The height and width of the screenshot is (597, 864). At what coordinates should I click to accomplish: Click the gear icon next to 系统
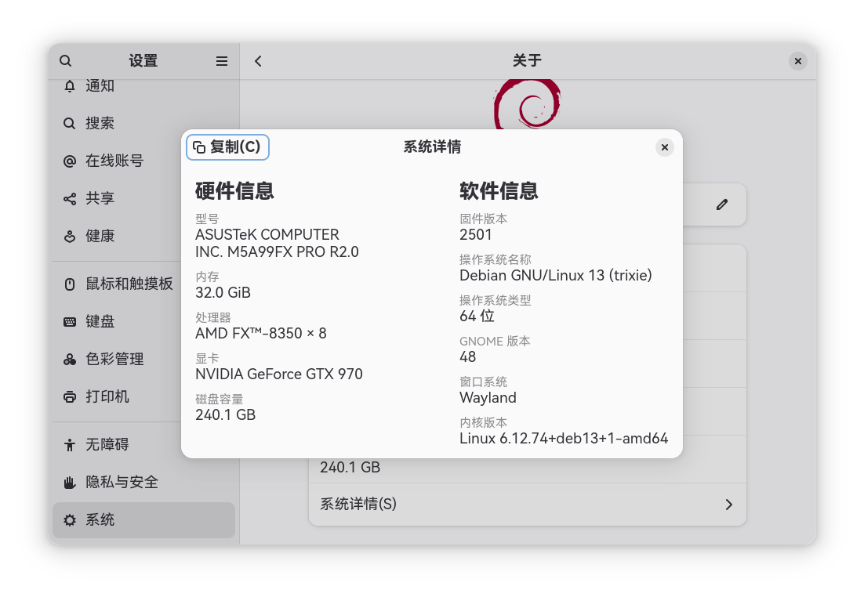(x=70, y=520)
